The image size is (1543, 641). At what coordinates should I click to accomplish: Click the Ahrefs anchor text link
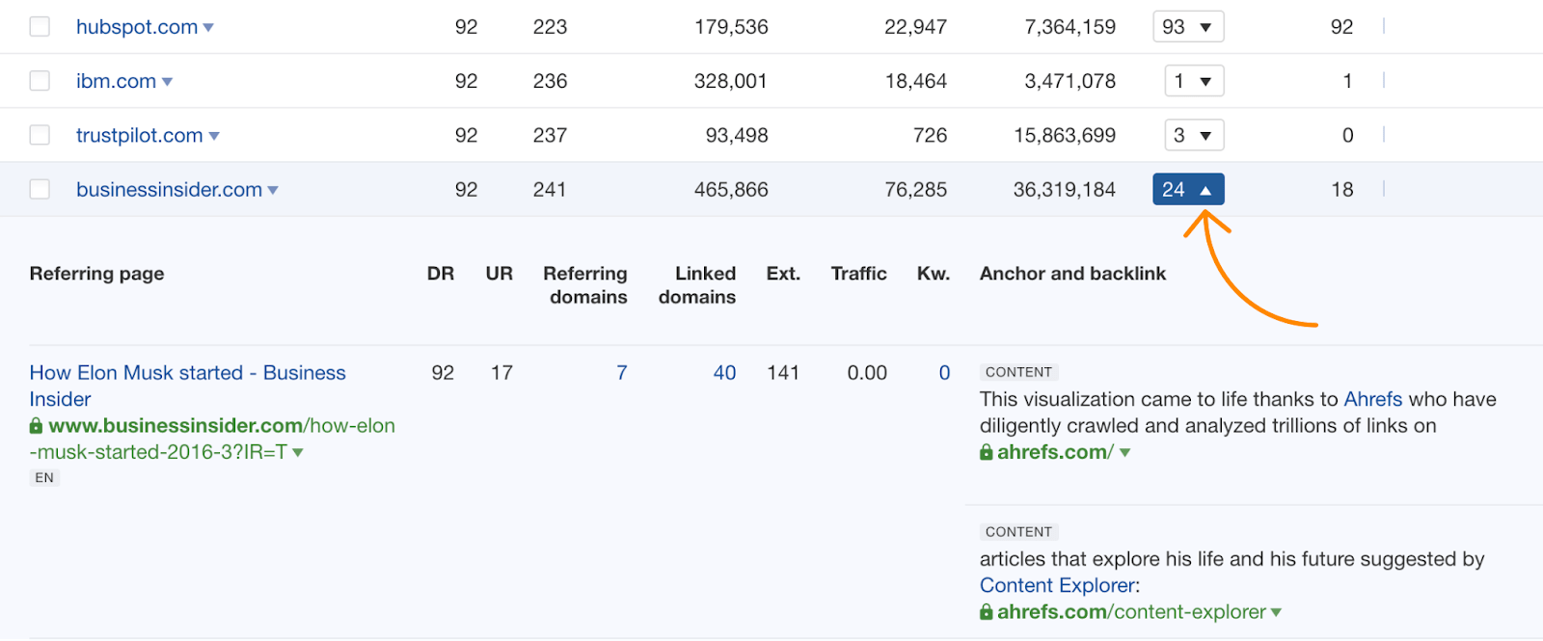1373,399
